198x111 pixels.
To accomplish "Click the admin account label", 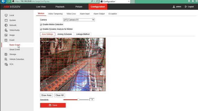I will [x=179, y=7].
